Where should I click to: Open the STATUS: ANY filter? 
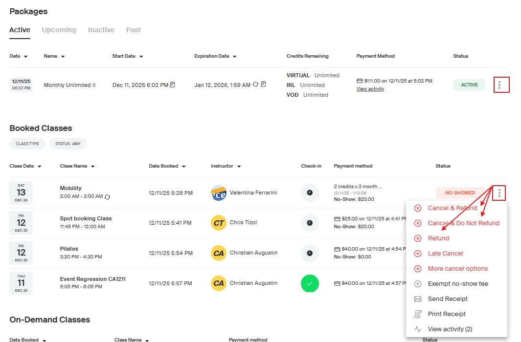(68, 144)
